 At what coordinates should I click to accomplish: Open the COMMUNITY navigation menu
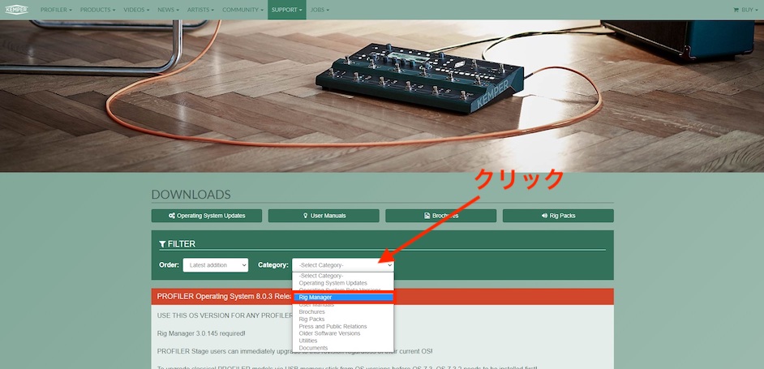click(243, 10)
